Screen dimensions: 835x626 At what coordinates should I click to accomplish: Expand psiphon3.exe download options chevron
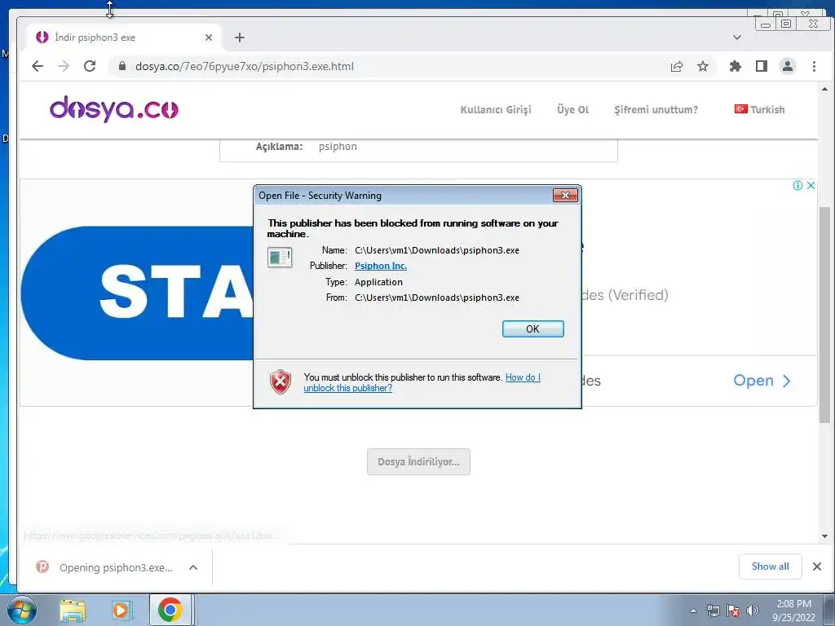[x=193, y=567]
